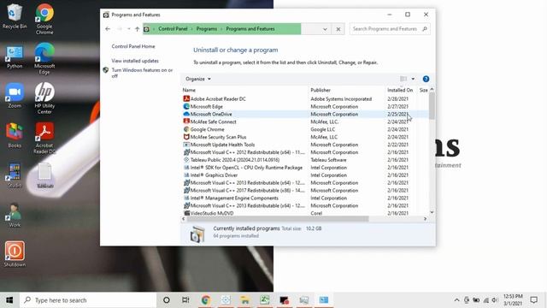
Task: Click the vertical scrollbar thumb in program list
Action: point(432,106)
